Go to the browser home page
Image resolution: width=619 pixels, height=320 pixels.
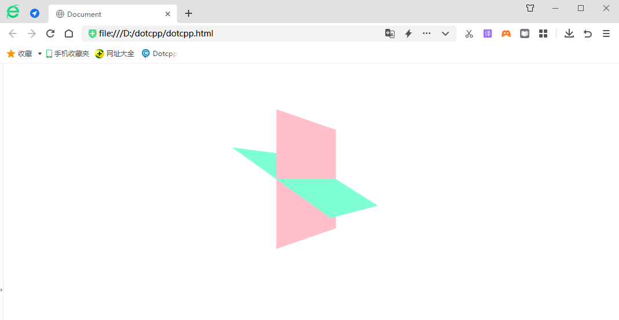[x=69, y=34]
